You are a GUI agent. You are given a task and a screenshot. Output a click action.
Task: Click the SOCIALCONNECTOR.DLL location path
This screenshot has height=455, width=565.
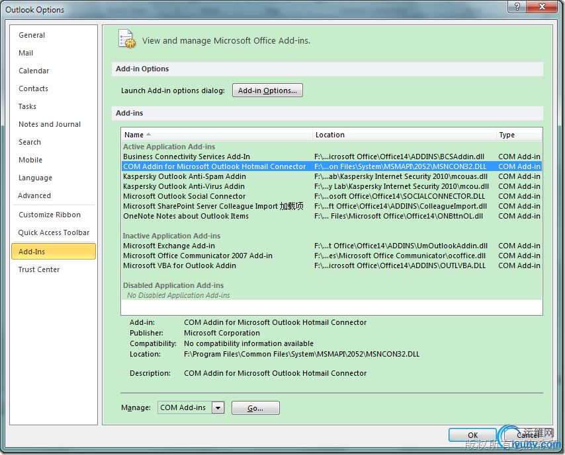(x=400, y=196)
